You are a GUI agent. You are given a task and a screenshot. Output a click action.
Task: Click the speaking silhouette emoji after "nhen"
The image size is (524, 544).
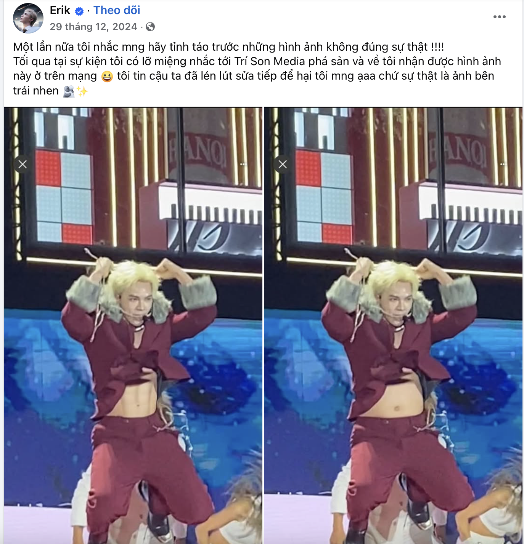69,91
